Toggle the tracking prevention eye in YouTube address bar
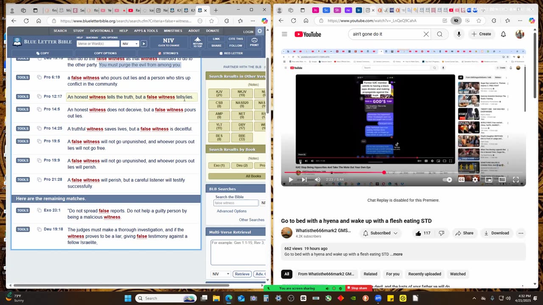 pyautogui.click(x=456, y=20)
